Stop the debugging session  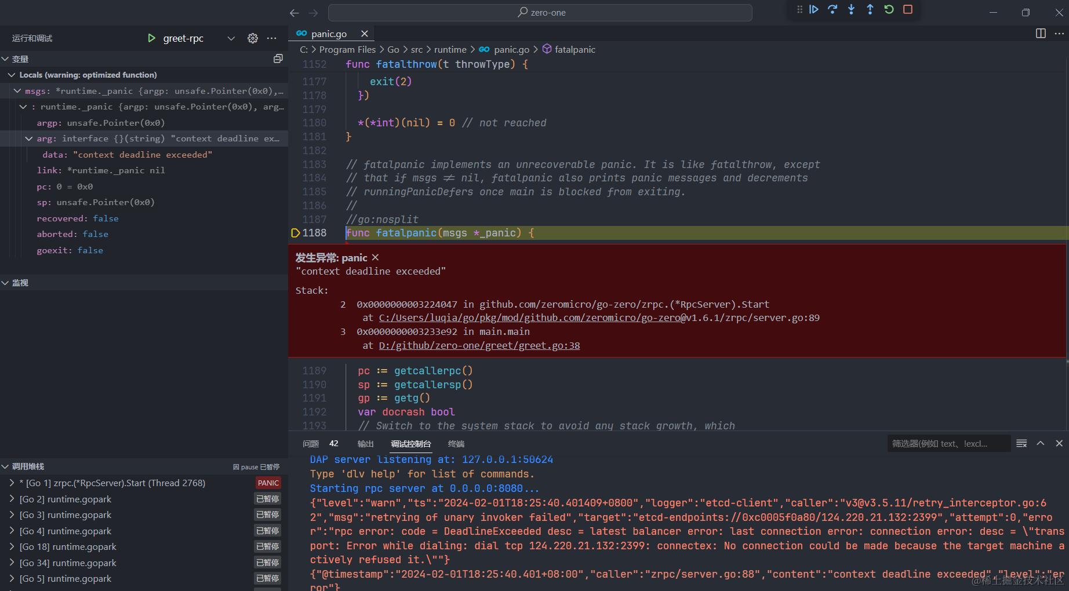(x=908, y=9)
